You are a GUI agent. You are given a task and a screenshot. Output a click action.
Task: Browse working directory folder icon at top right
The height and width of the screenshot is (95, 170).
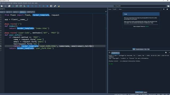click(168, 6)
